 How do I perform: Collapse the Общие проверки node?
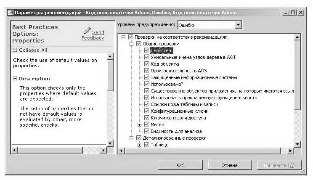click(x=132, y=44)
